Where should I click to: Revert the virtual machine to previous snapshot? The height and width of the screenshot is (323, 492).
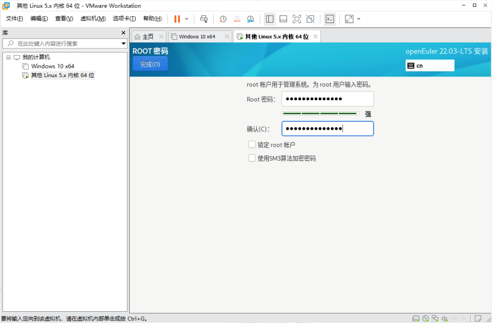[236, 19]
